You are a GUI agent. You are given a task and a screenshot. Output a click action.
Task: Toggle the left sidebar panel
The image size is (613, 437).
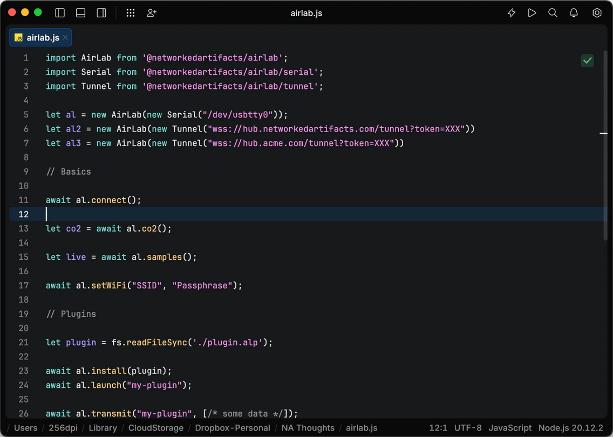59,12
